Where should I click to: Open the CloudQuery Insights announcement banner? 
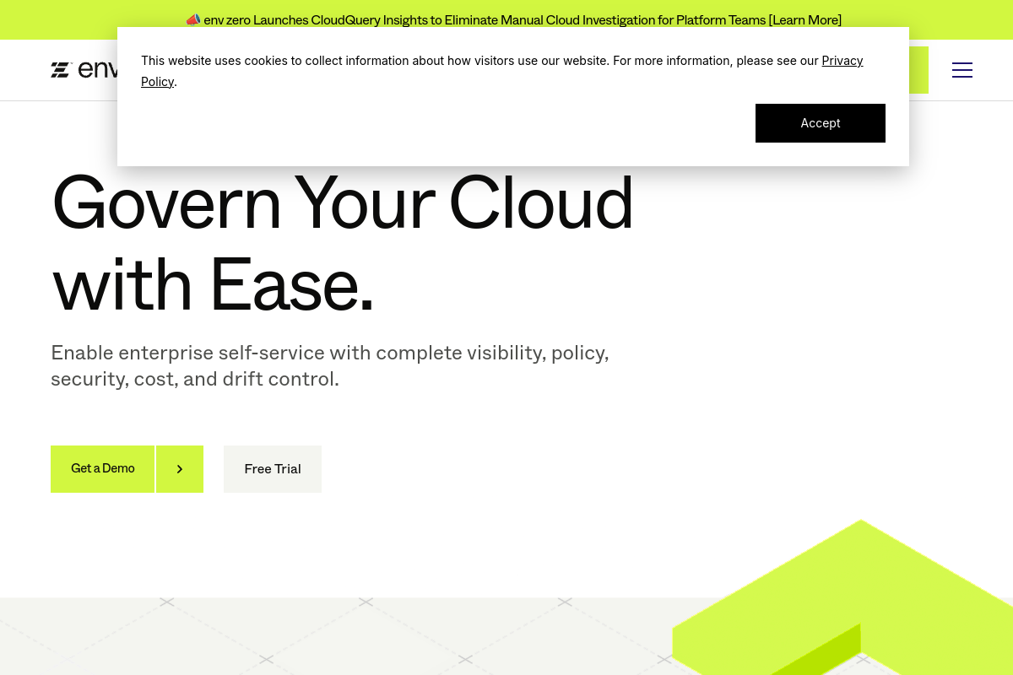coord(513,19)
